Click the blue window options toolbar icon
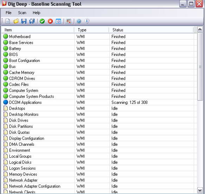This screenshot has width=205, height=194. [58, 21]
